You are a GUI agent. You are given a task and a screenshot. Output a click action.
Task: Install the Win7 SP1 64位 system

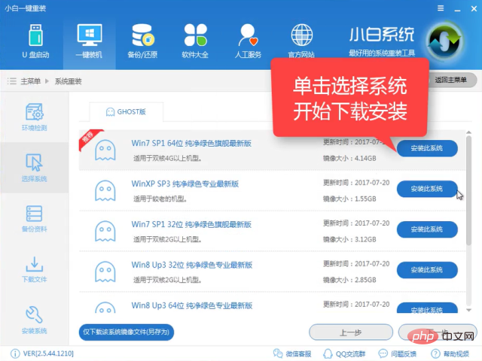[426, 148]
